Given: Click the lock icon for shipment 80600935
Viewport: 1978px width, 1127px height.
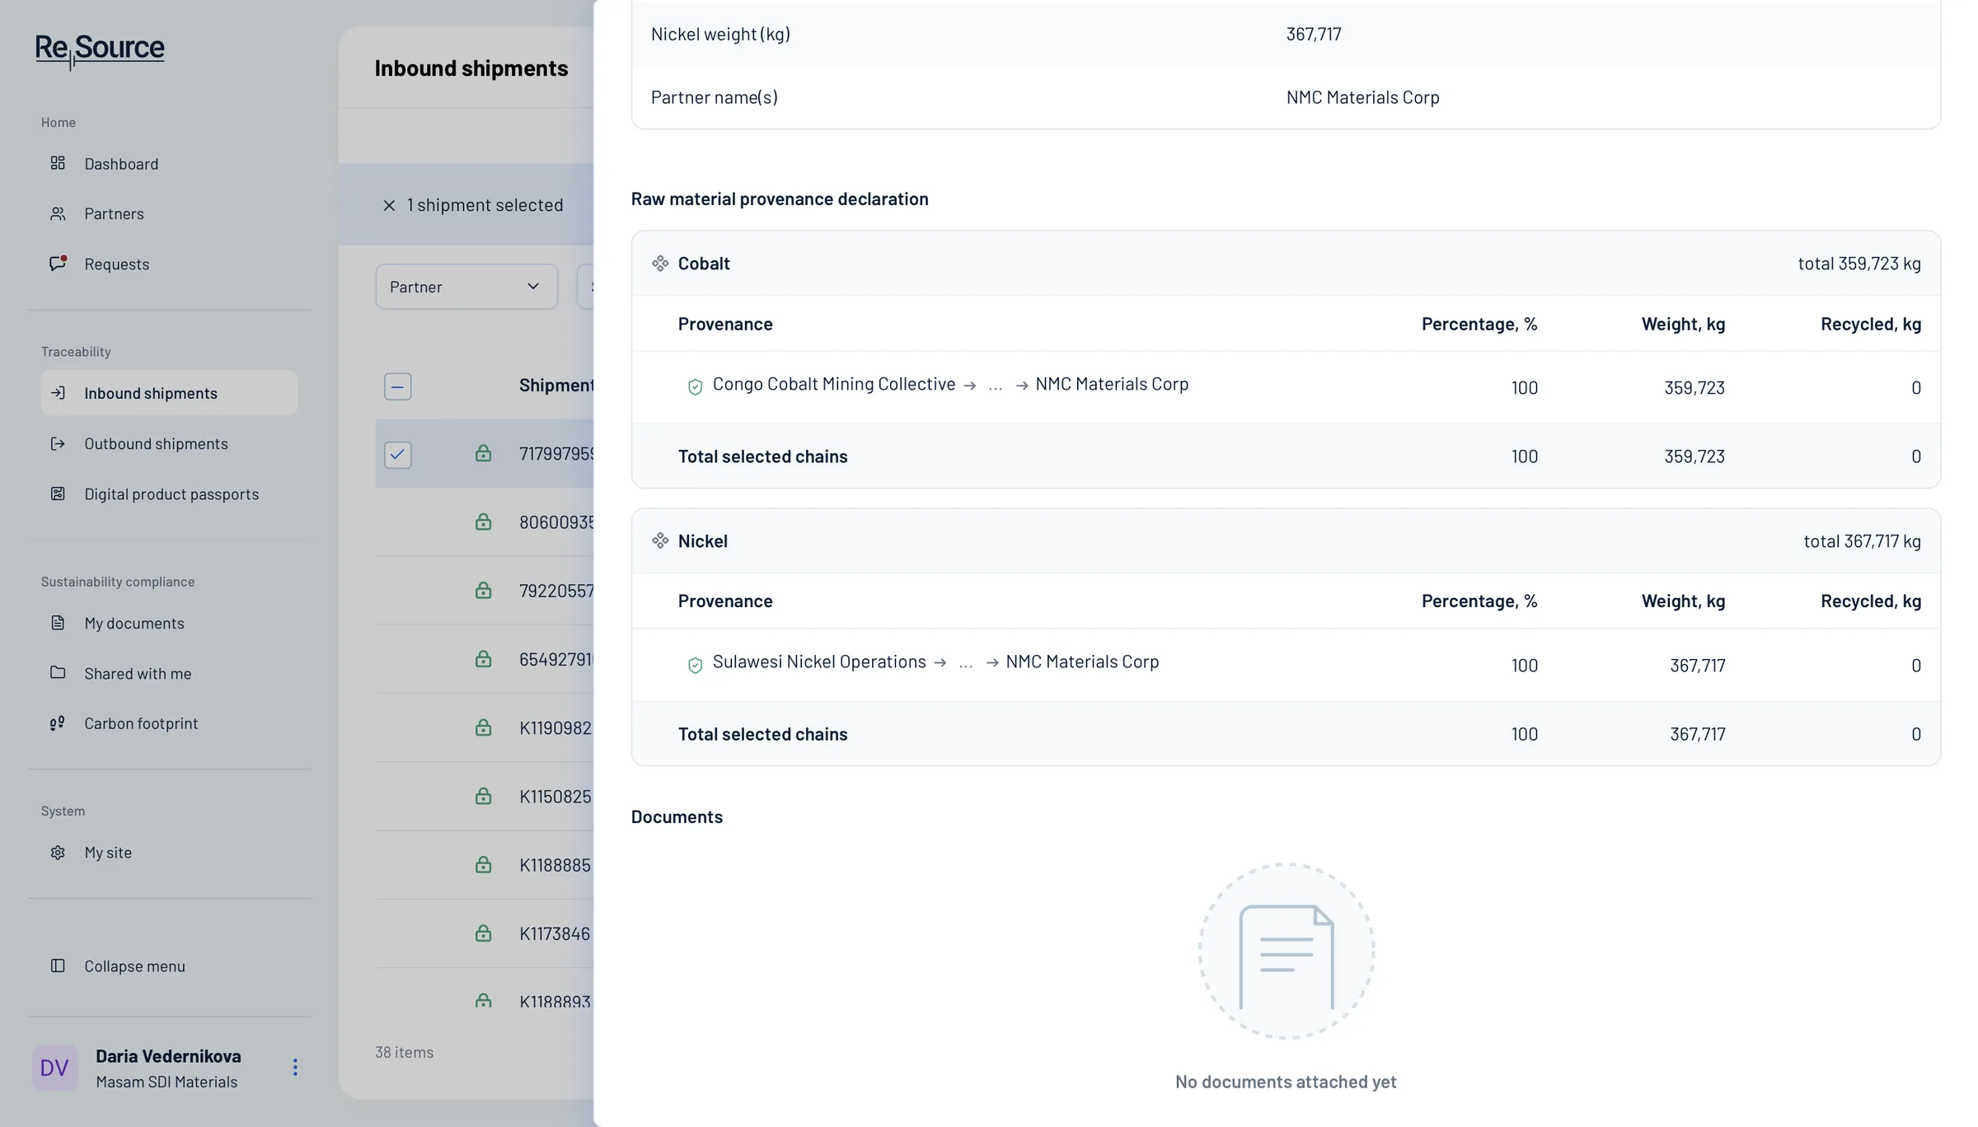Looking at the screenshot, I should 483,521.
